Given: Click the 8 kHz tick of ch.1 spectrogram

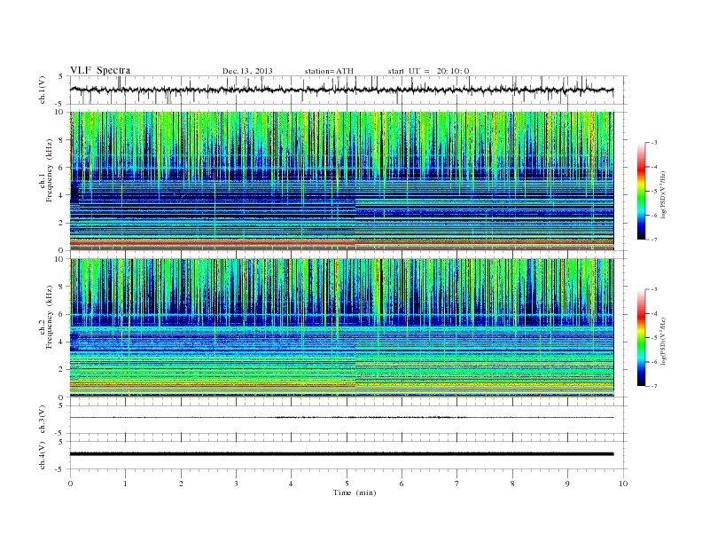Looking at the screenshot, I should click(x=62, y=140).
